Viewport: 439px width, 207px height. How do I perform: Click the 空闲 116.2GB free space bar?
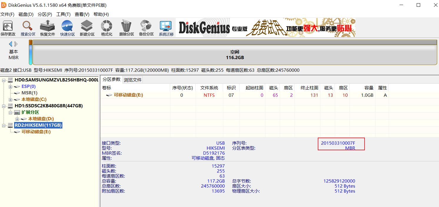[x=235, y=55]
